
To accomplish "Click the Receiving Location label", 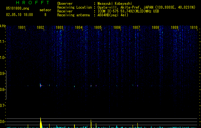I will click(74, 7).
